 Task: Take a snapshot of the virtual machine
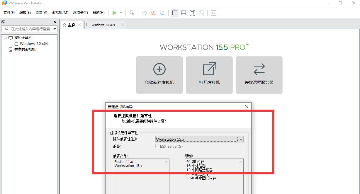tap(145, 13)
